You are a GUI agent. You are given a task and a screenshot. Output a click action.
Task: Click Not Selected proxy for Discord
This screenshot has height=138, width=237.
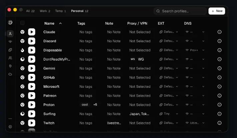coord(140,41)
